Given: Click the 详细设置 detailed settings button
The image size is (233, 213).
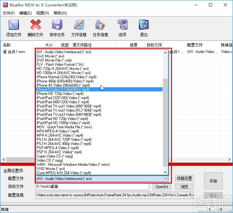Looking at the screenshot, I should pos(184,178).
